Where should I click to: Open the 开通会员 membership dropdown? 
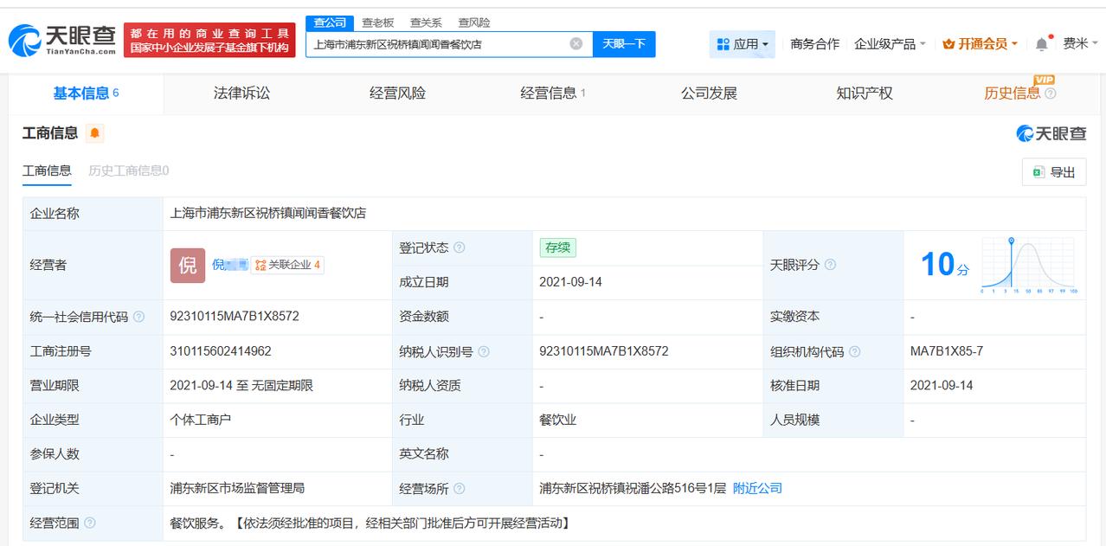(x=981, y=44)
